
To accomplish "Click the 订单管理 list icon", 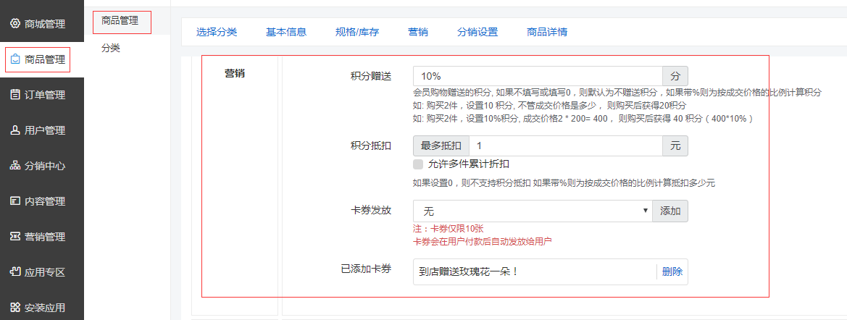I will 15,95.
